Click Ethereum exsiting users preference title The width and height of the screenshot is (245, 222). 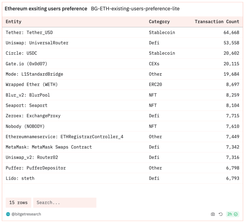coord(46,8)
